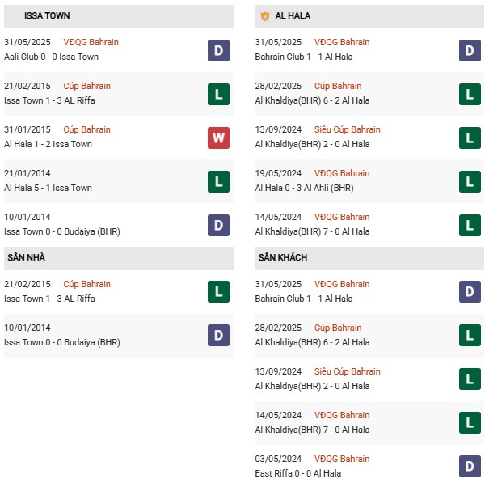Click the Al Hala club crest icon
485x483 pixels.
265,16
